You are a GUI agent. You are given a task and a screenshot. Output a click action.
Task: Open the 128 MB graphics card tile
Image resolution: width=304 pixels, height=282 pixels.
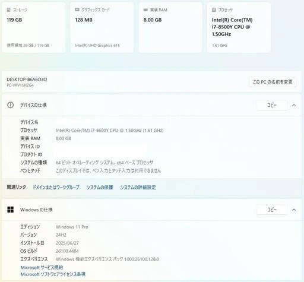[102, 28]
